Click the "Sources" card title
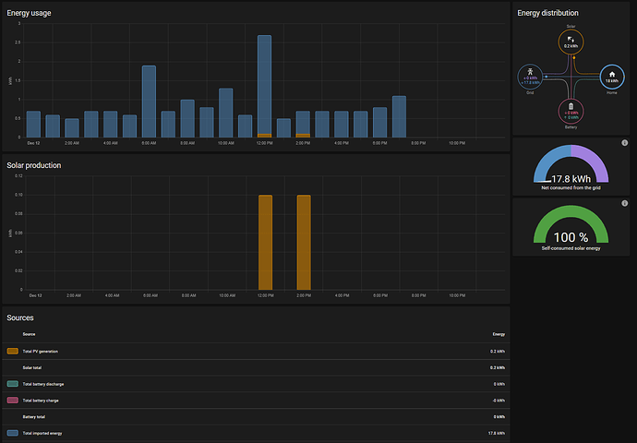The height and width of the screenshot is (443, 637). pos(20,317)
